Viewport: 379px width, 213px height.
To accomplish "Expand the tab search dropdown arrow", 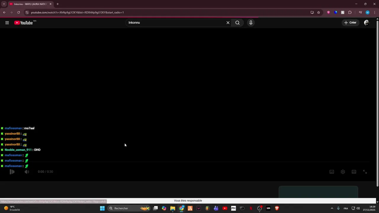I will (4, 4).
